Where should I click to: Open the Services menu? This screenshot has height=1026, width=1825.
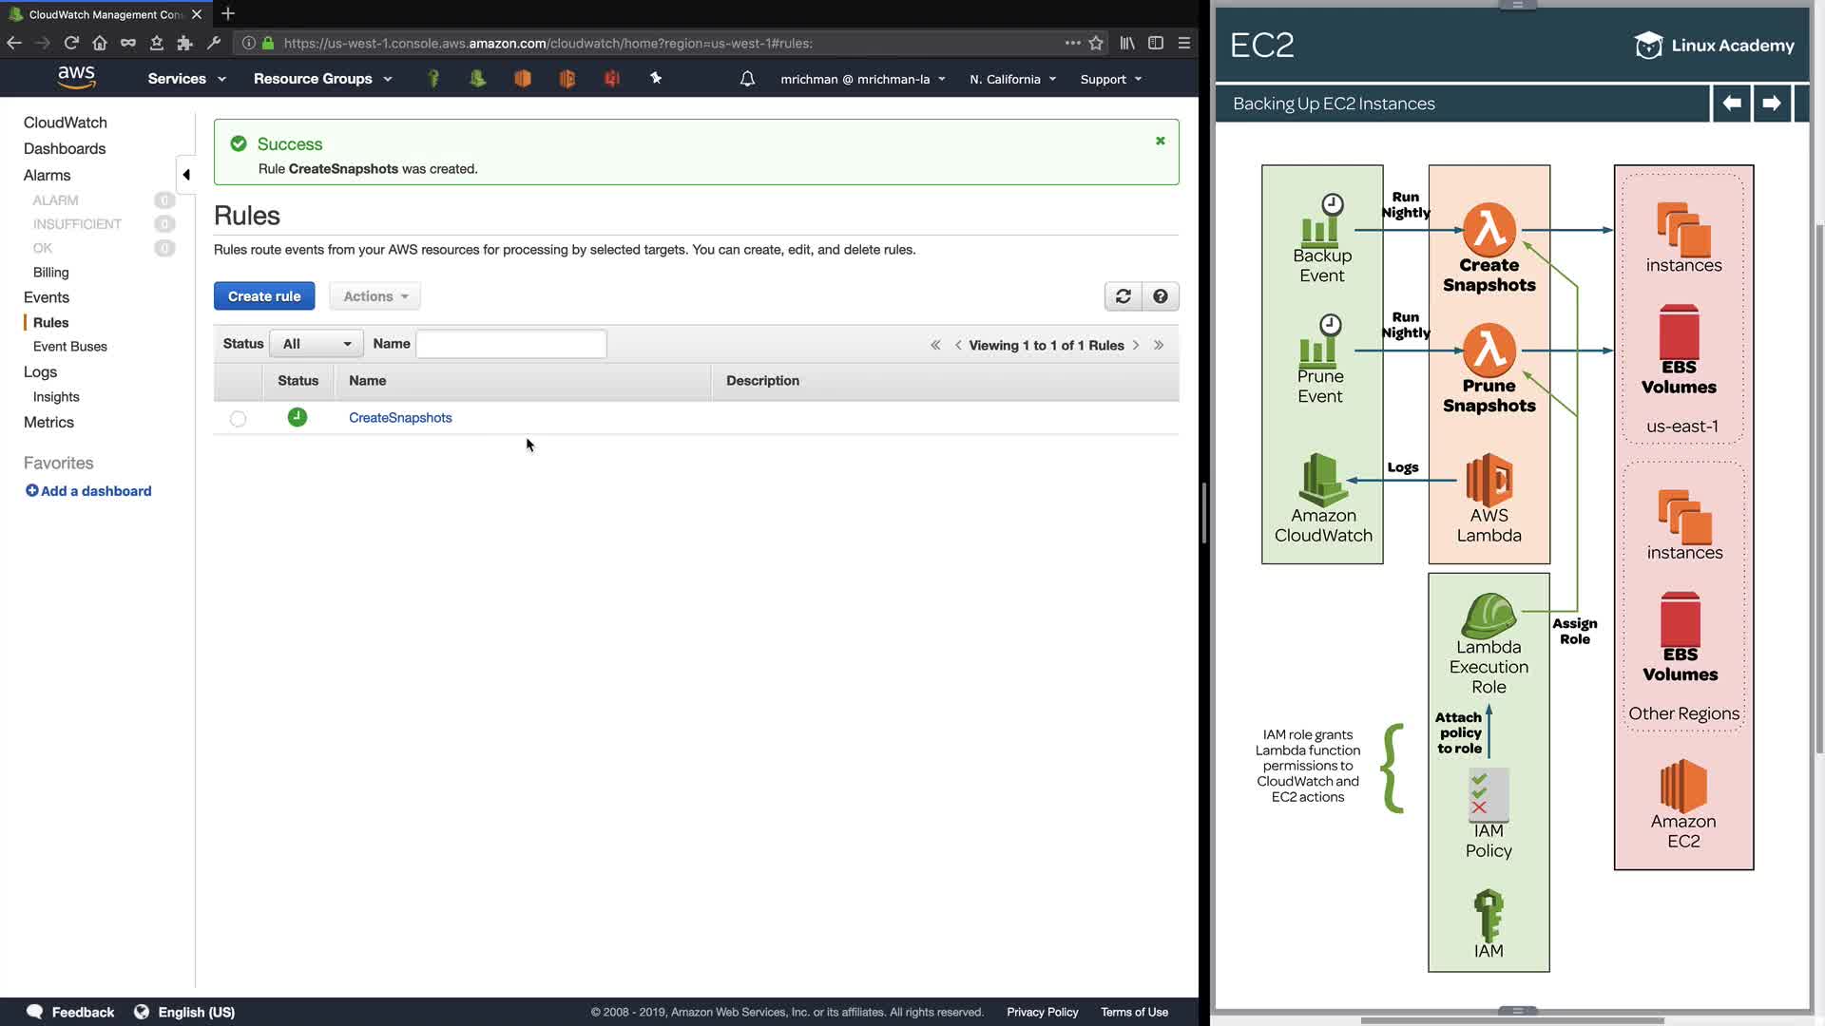[186, 79]
